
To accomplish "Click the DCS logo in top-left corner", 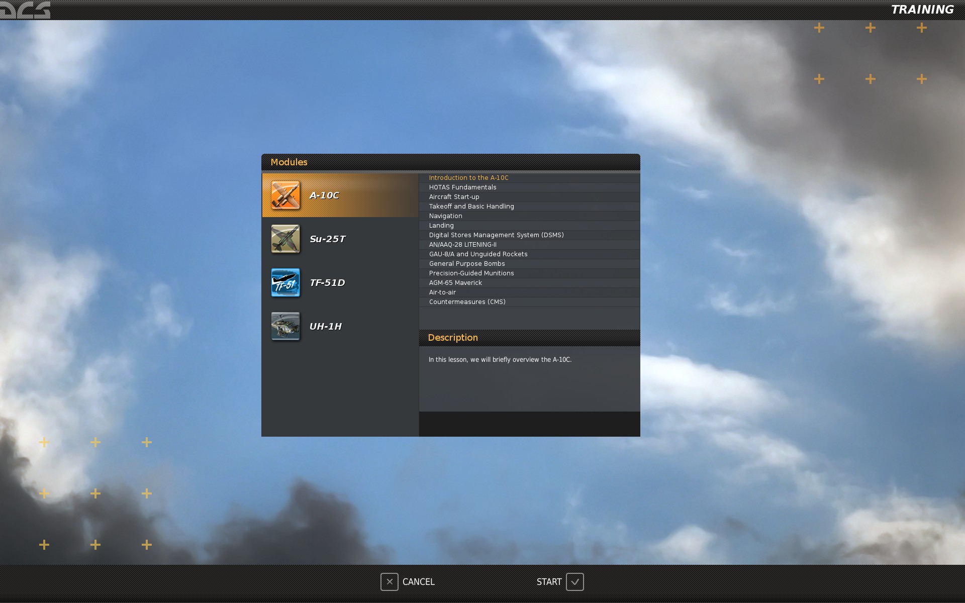I will [25, 10].
